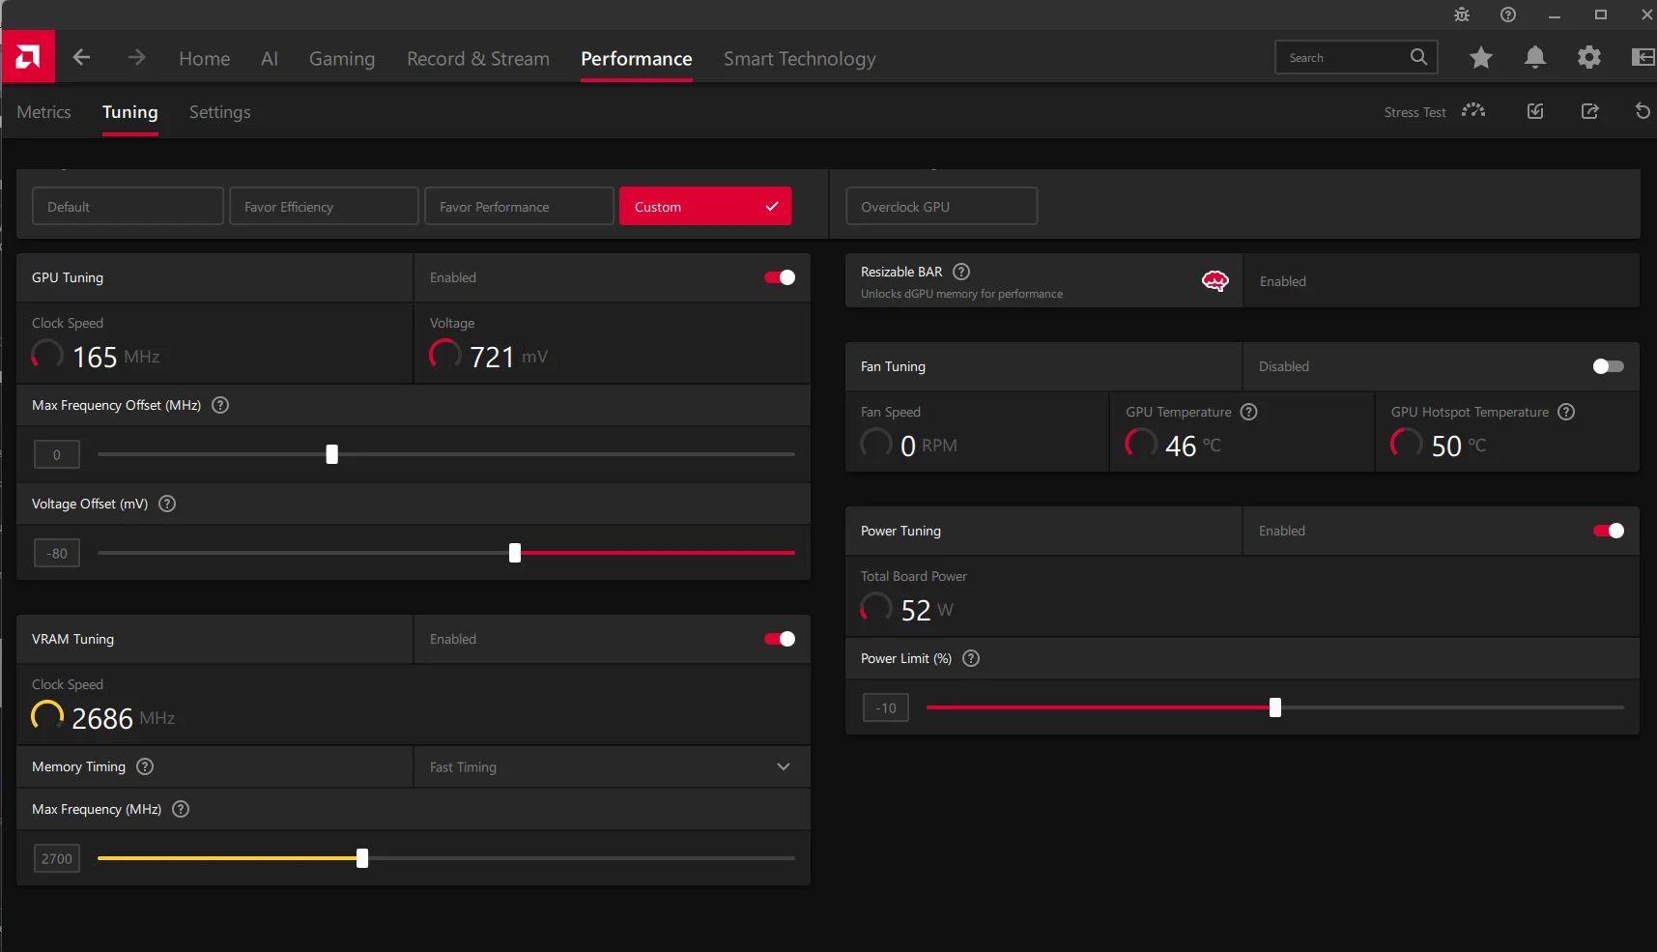Click the Overclock GPU button

coord(942,206)
